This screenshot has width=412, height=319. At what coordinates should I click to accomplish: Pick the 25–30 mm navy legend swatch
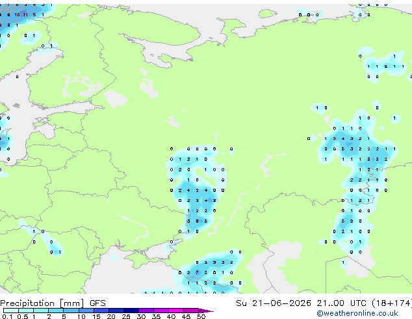tap(131, 311)
